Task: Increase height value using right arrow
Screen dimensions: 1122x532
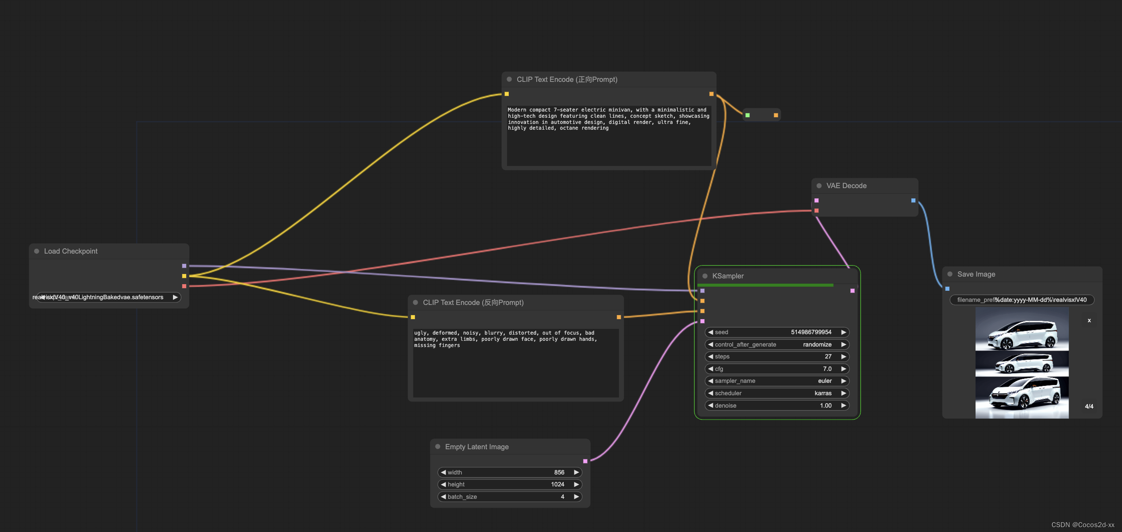Action: pos(576,485)
